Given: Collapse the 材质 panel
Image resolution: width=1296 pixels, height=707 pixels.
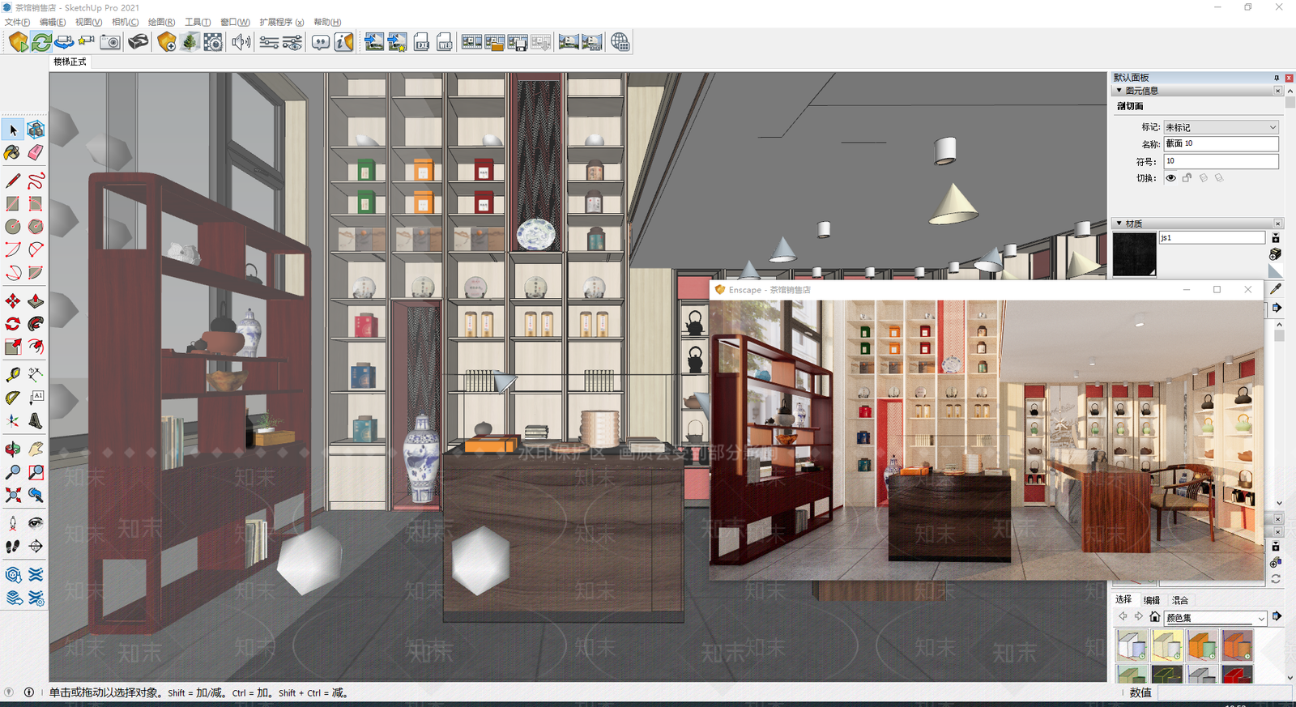Looking at the screenshot, I should [1119, 224].
